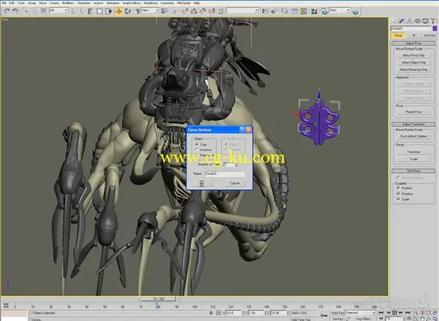Switch to the Utilities command panel tab
The width and height of the screenshot is (439, 321).
point(433,21)
